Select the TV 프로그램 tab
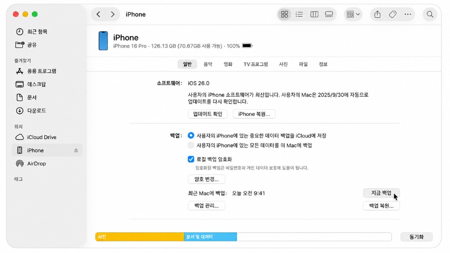The width and height of the screenshot is (450, 253). click(x=256, y=64)
